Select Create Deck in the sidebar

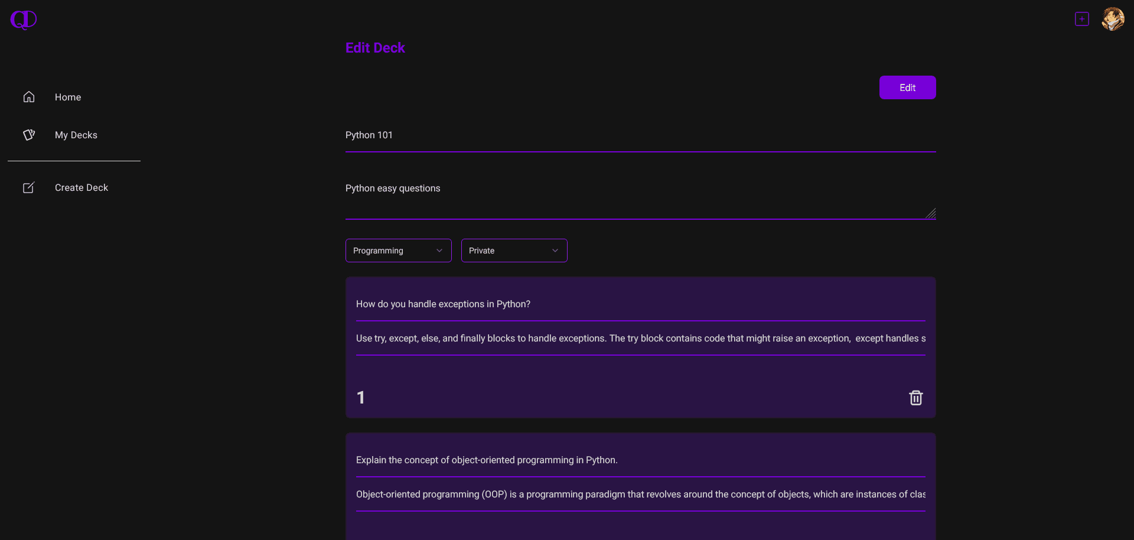pos(82,187)
